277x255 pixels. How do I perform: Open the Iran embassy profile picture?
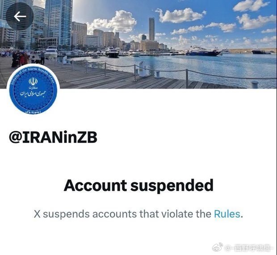coord(33,92)
